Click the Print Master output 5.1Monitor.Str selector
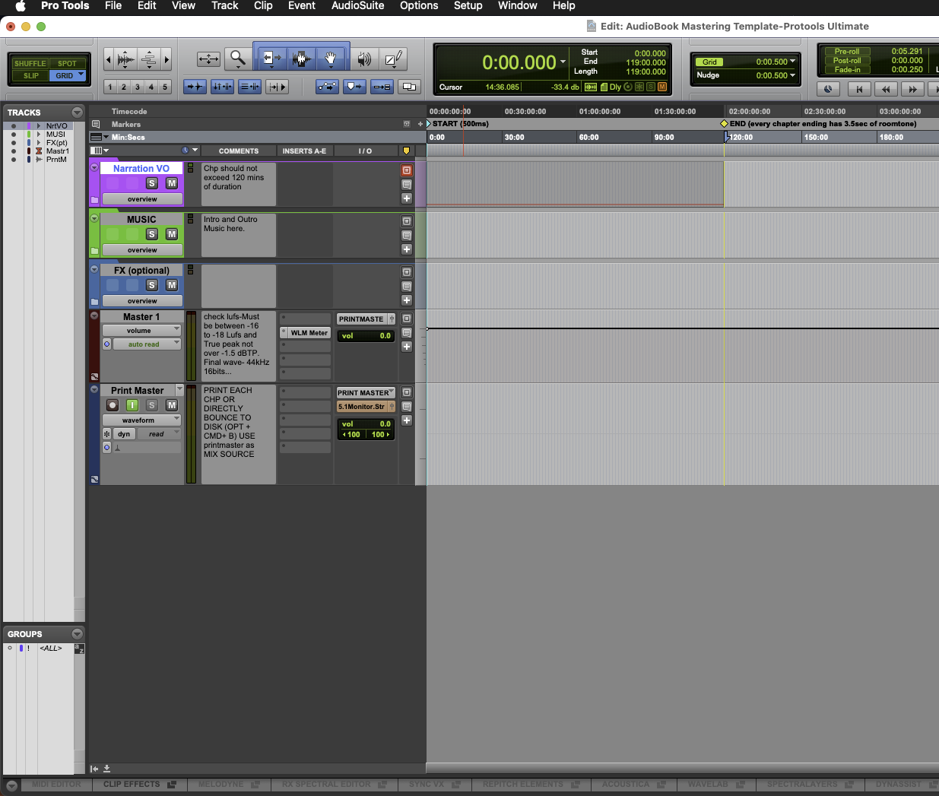 click(366, 407)
